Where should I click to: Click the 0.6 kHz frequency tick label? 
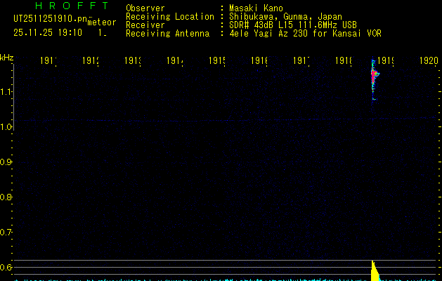click(6, 267)
